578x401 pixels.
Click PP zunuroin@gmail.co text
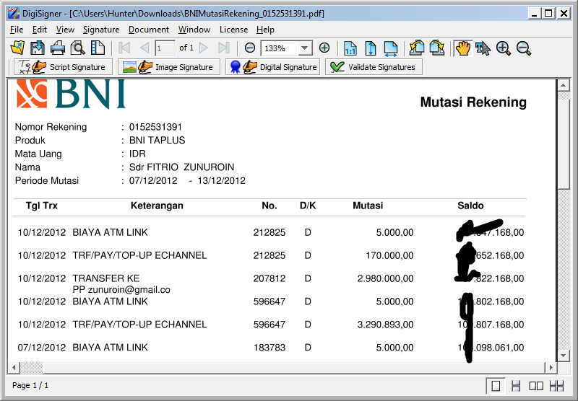(121, 290)
